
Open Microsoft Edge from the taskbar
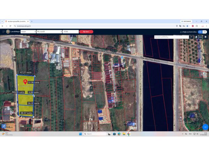coord(119,134)
